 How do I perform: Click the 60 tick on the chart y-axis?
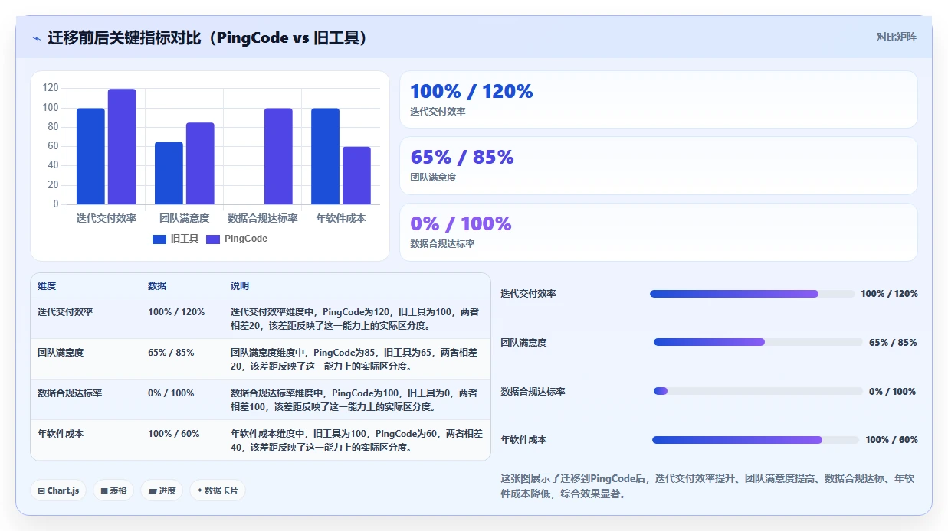[x=53, y=146]
